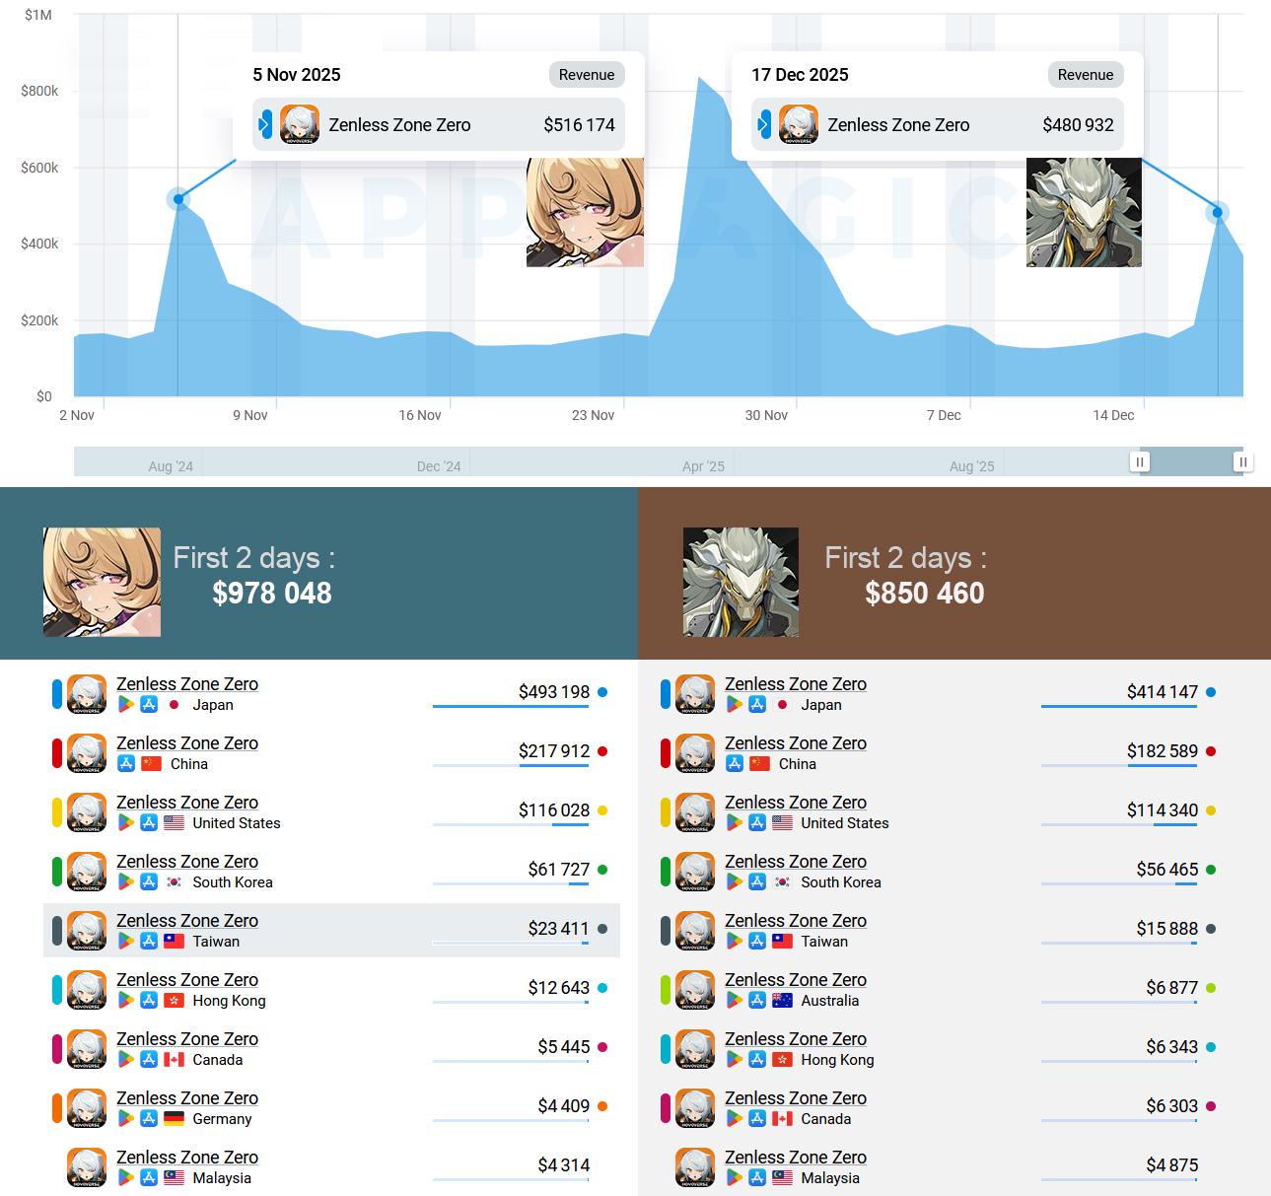Click the 30 Nov label on the chart axis
This screenshot has height=1196, width=1271.
point(766,415)
